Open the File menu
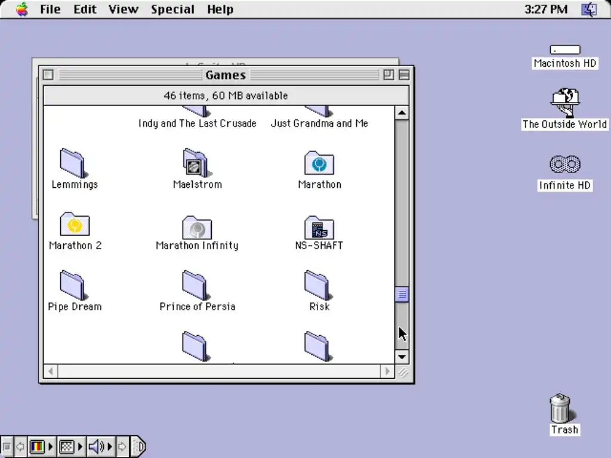 50,9
